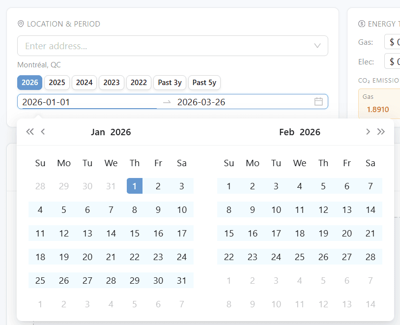The image size is (400, 325).
Task: Click the Gas price input field
Action: coord(392,42)
